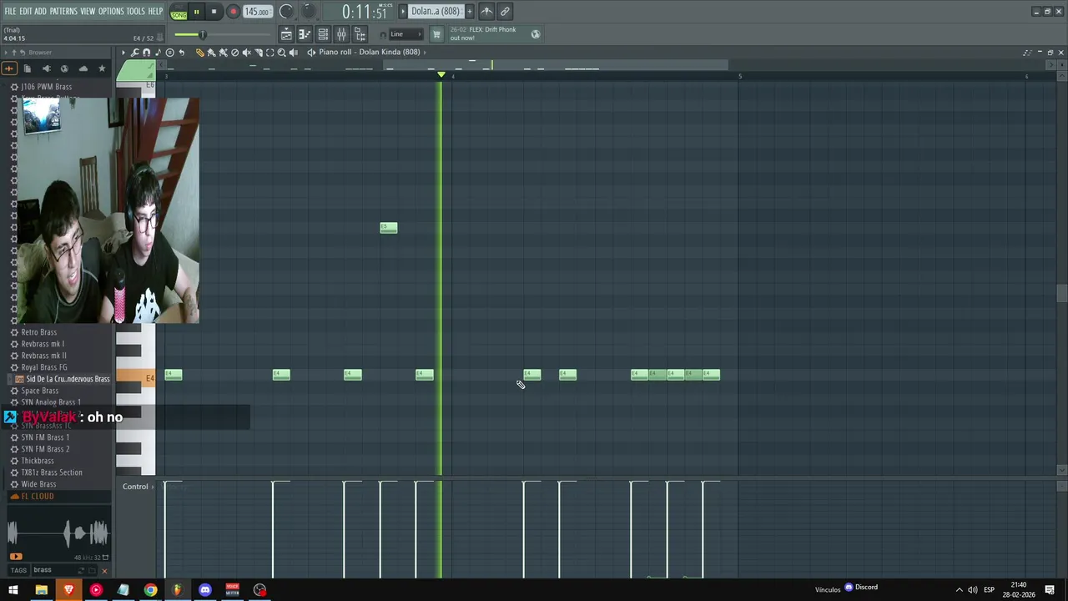Pause playback with the pause button
This screenshot has height=601, width=1068.
(x=196, y=12)
